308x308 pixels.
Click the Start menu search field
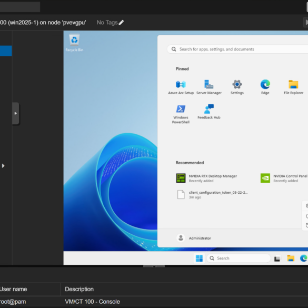click(237, 49)
